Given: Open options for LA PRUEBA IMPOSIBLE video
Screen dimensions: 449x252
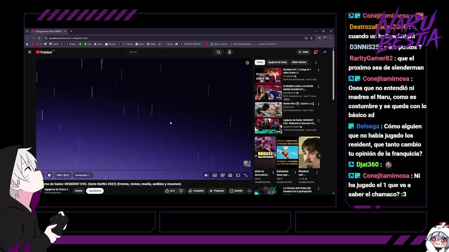Looking at the screenshot, I should 319,189.
